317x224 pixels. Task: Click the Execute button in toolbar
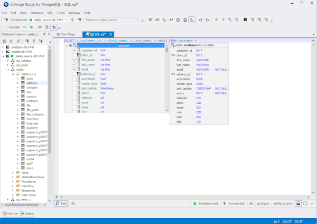pos(12,27)
